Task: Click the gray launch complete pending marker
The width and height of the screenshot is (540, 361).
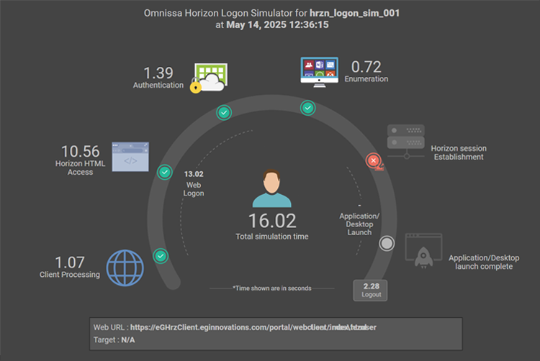Action: [387, 243]
